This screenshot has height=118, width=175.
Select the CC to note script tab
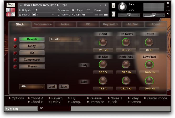[x=21, y=109]
